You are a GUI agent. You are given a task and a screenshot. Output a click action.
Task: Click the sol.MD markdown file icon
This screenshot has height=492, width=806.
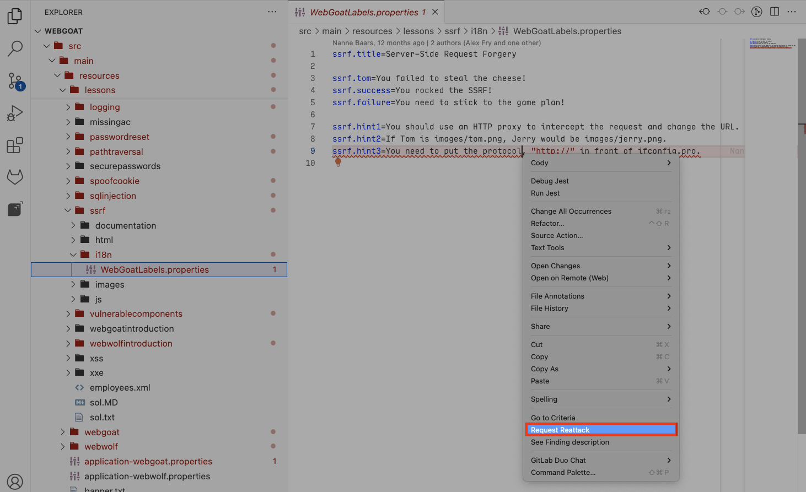79,402
